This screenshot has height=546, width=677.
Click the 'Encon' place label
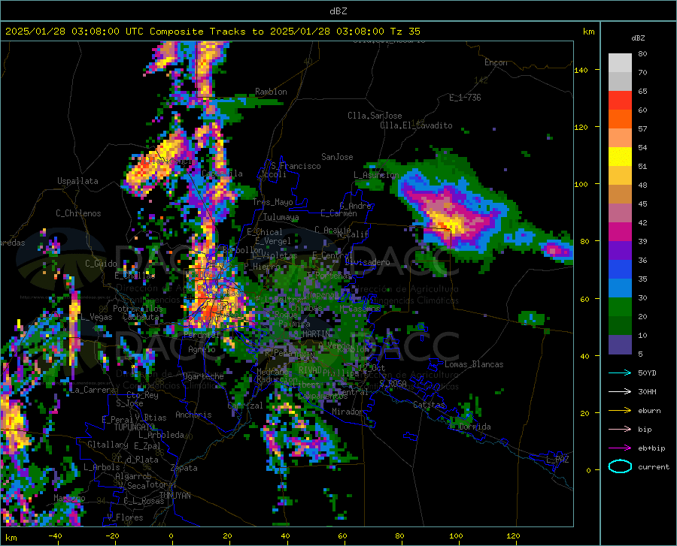(x=496, y=62)
